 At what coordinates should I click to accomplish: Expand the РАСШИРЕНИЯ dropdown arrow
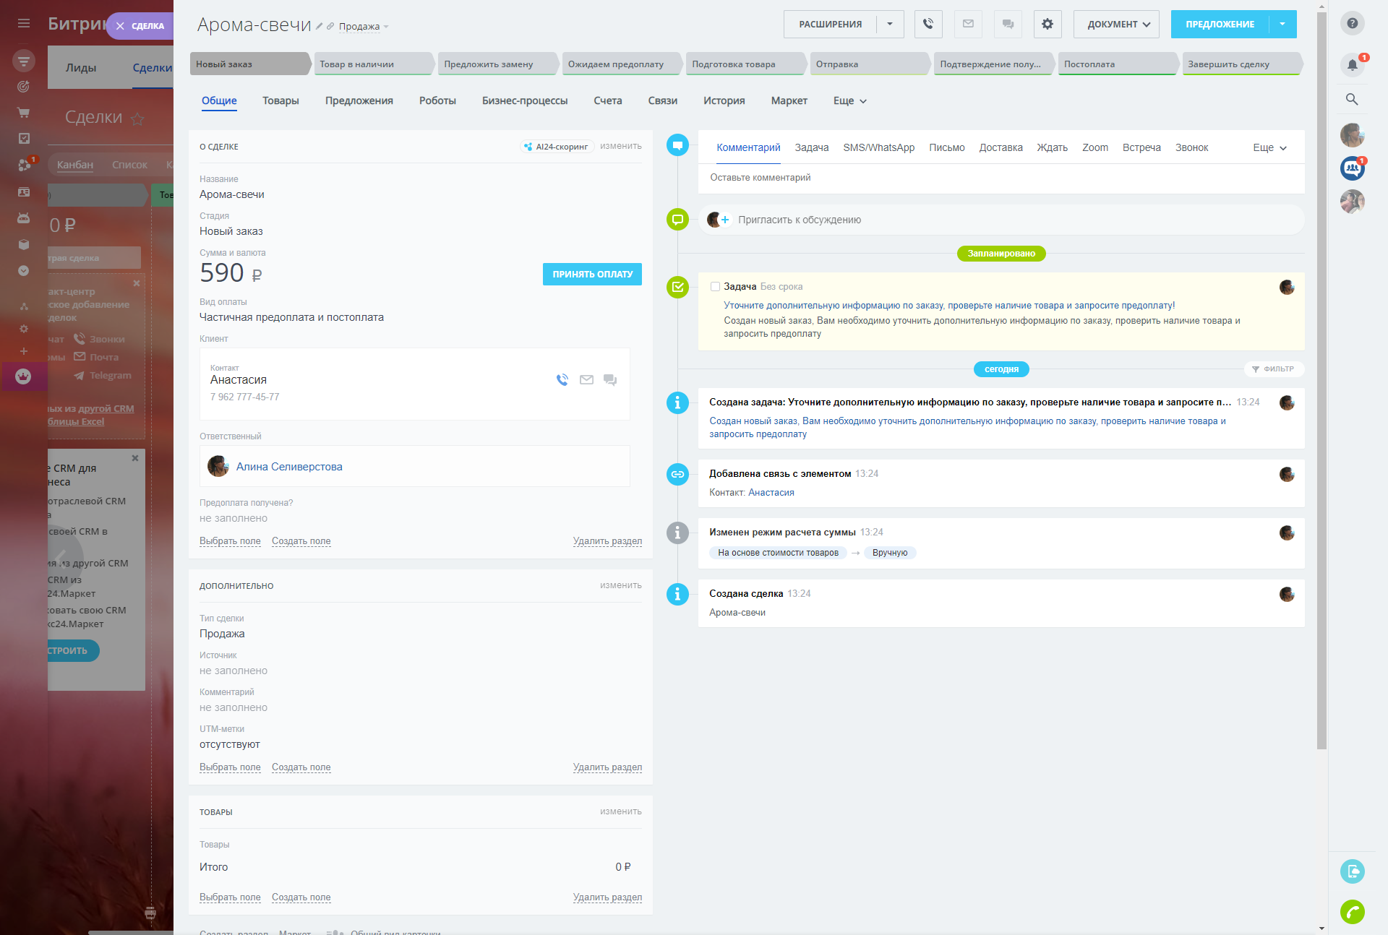click(x=890, y=24)
